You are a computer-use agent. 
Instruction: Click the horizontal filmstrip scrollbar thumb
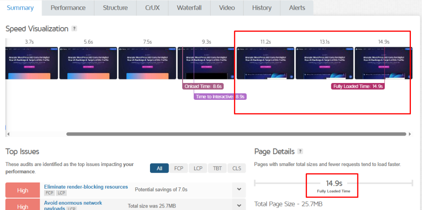(x=236, y=134)
